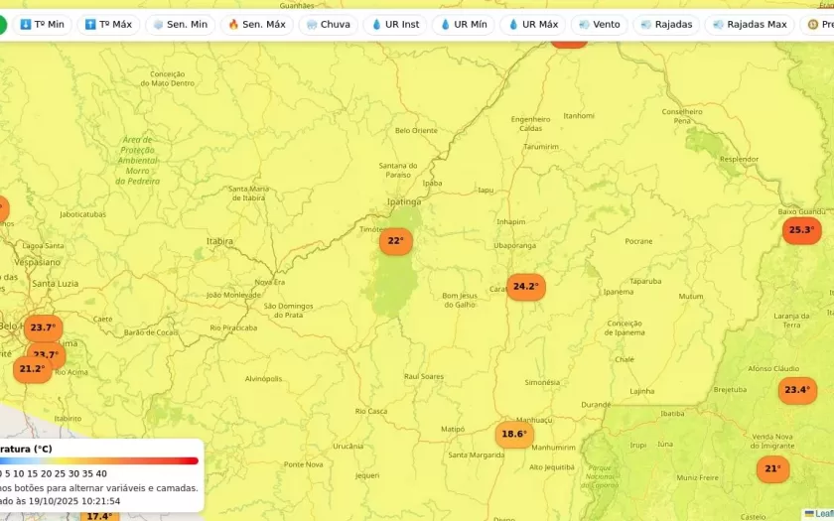834x521 pixels.
Task: Select UR Mín humidity button
Action: pos(463,24)
